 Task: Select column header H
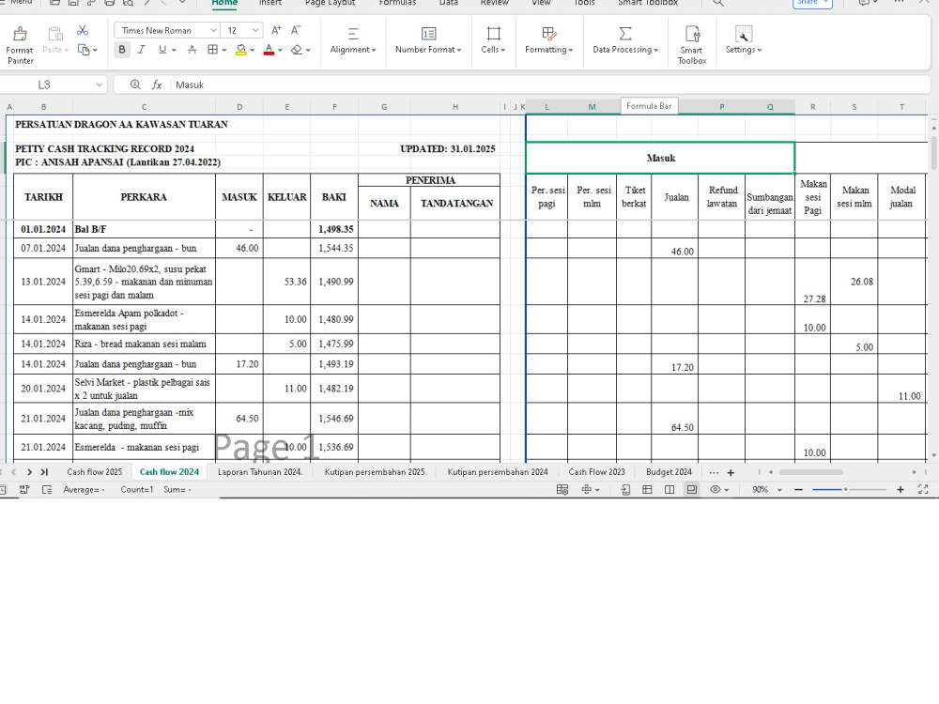pyautogui.click(x=455, y=107)
